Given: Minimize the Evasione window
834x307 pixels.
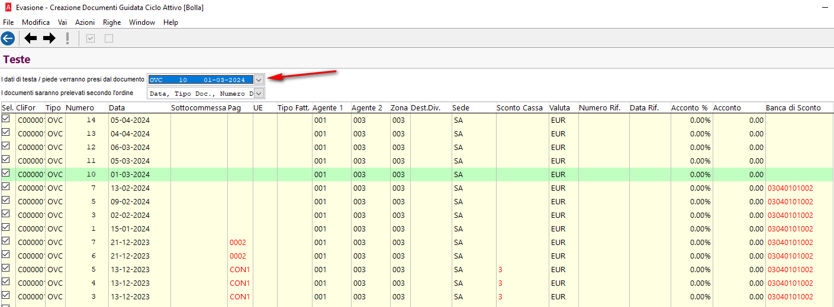Looking at the screenshot, I should (x=825, y=8).
